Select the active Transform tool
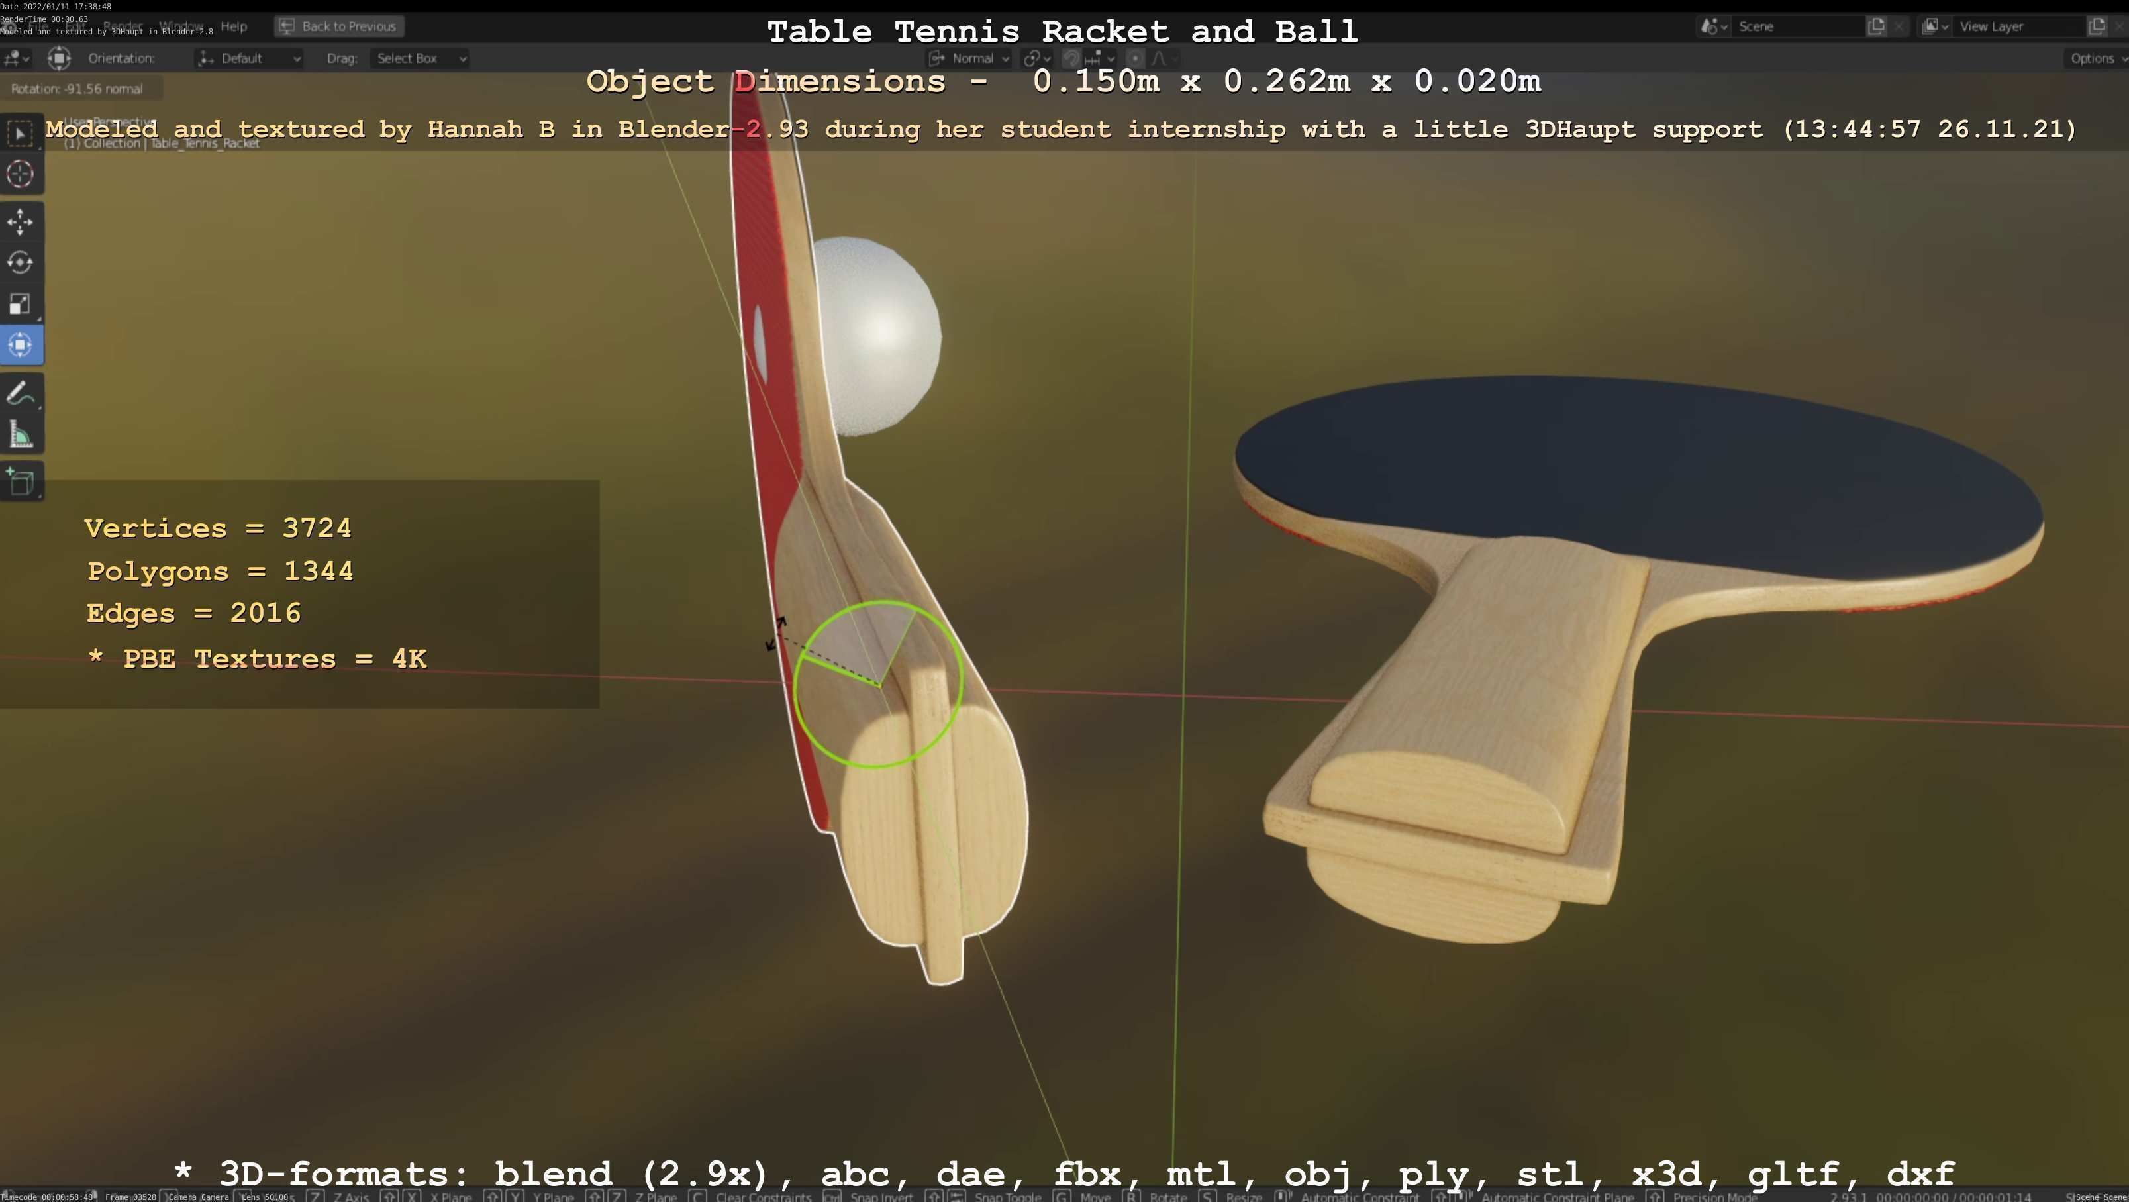Screen dimensions: 2129x1202 click(x=21, y=345)
